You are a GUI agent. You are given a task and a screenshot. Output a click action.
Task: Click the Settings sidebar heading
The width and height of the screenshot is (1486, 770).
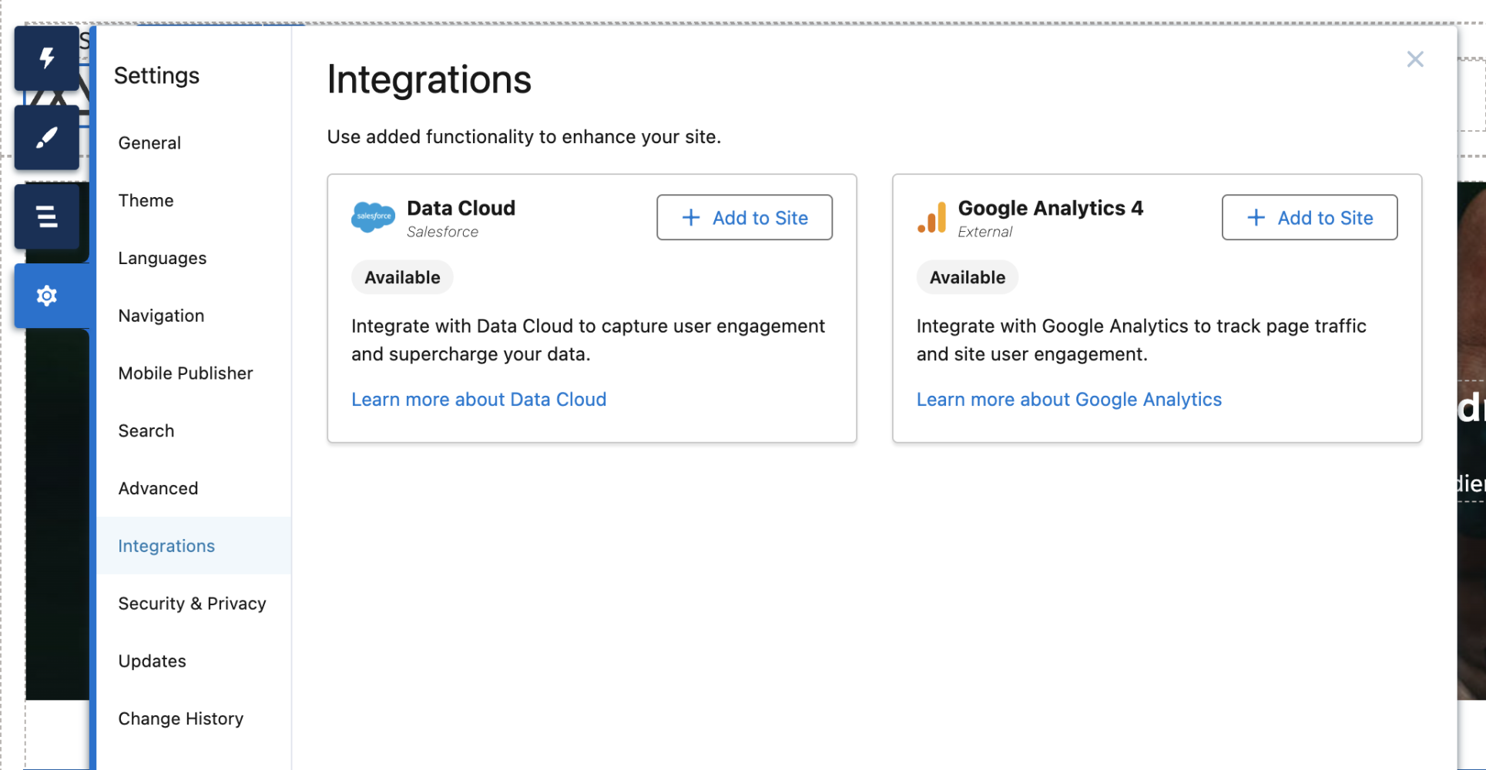[x=156, y=75]
